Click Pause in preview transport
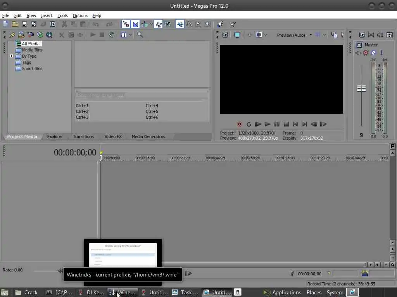 tap(277, 124)
